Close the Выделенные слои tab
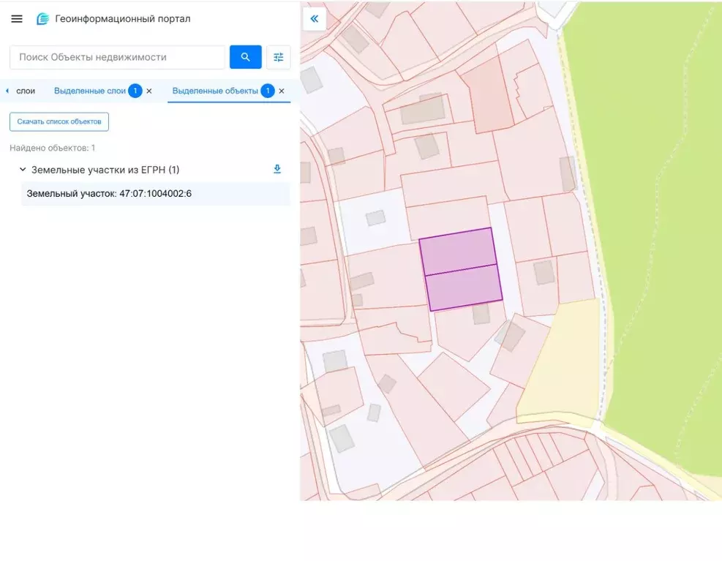Image resolution: width=722 pixels, height=561 pixels. pos(149,91)
